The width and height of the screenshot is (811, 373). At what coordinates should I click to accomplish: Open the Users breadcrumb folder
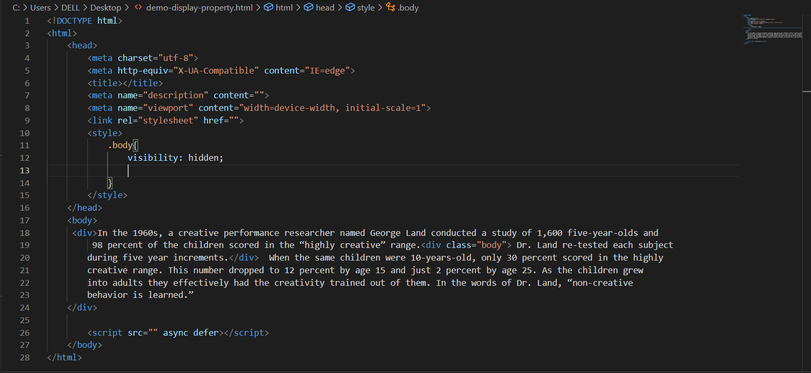(41, 8)
